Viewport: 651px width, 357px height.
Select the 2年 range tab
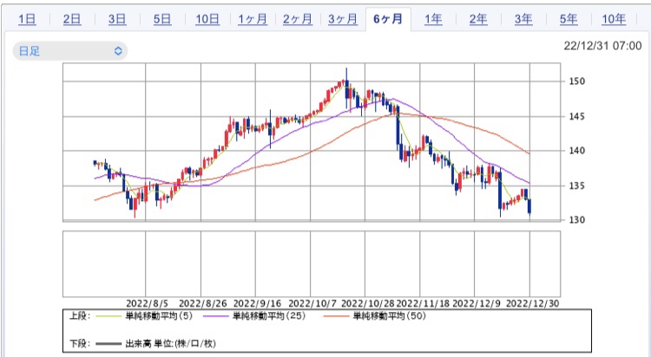click(x=478, y=19)
